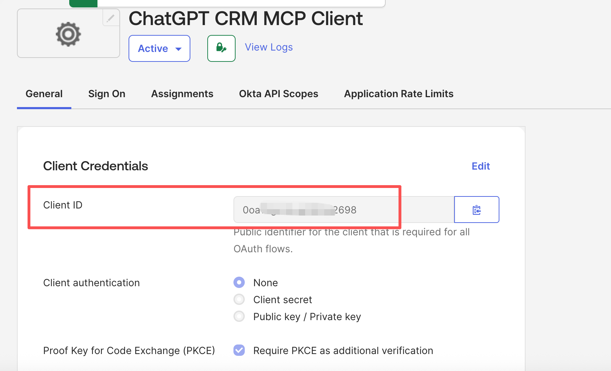Image resolution: width=611 pixels, height=371 pixels.
Task: Go to the Application Rate Limits tab
Action: [x=399, y=94]
